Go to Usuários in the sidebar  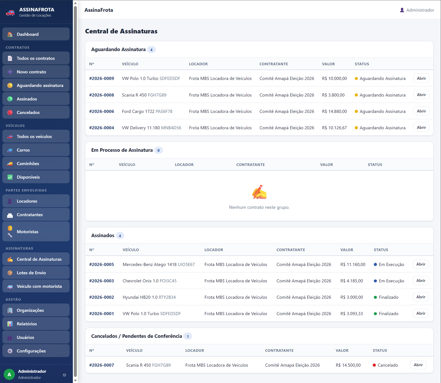point(36,337)
